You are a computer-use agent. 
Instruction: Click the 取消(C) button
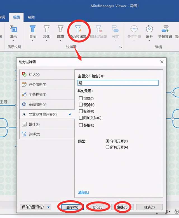coord(149,207)
